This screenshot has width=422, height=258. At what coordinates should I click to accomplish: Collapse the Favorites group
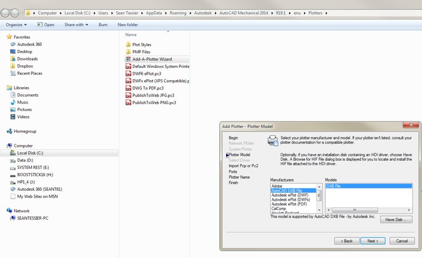coord(22,37)
